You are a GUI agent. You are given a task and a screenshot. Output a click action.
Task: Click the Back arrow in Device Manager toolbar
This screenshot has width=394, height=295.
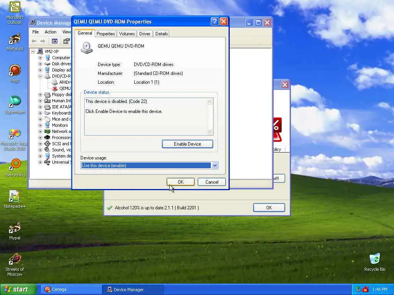(34, 41)
